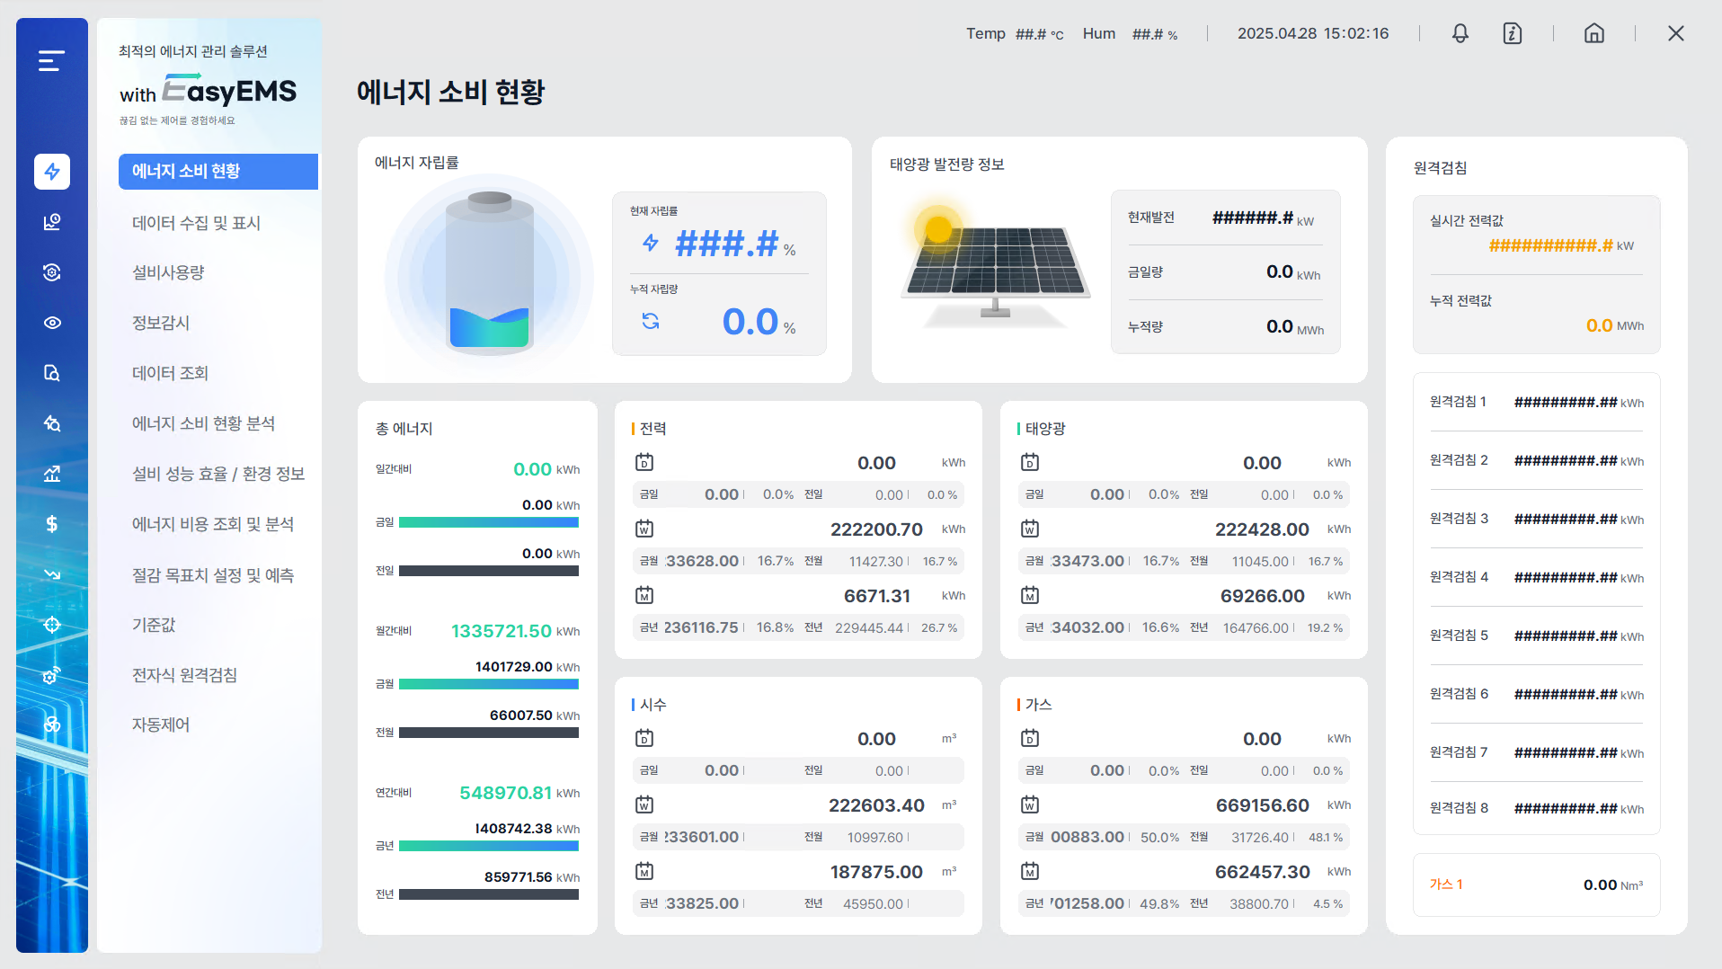The image size is (1722, 969).
Task: Click the weekly calendar icon in 태양광 panel
Action: click(x=1030, y=529)
